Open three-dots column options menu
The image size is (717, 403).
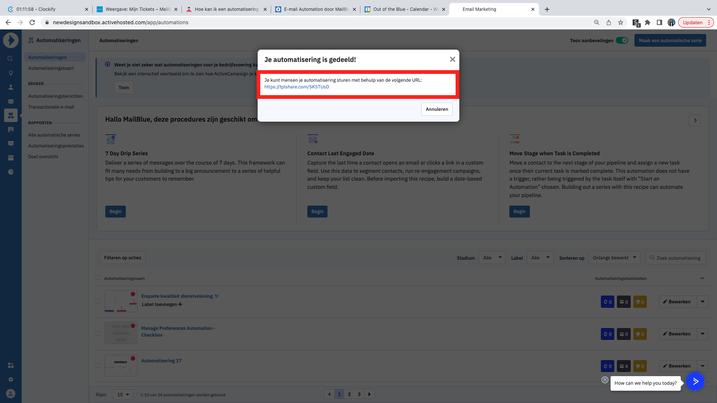pyautogui.click(x=702, y=278)
